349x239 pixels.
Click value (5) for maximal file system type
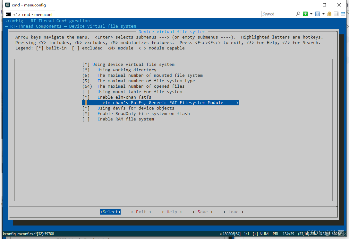[86, 81]
